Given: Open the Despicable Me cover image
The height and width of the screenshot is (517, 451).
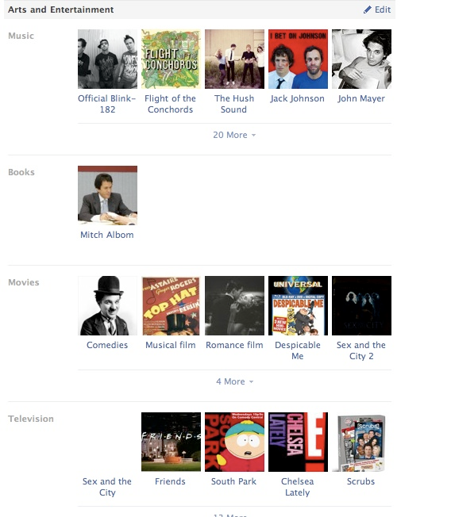Looking at the screenshot, I should tap(298, 305).
